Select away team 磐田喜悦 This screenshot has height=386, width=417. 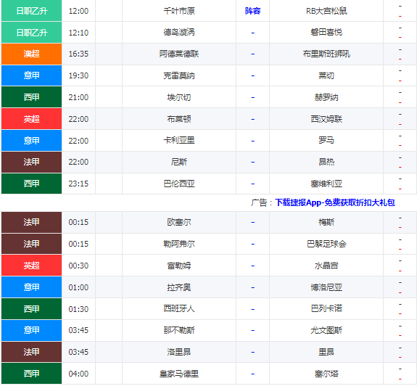pos(326,33)
